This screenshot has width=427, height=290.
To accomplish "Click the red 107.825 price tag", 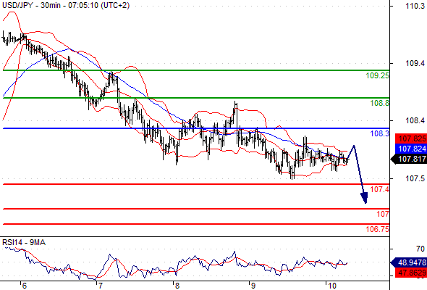I will point(411,138).
